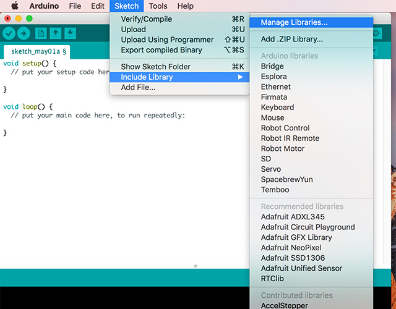
Task: Open the Apple menu
Action: click(x=14, y=6)
